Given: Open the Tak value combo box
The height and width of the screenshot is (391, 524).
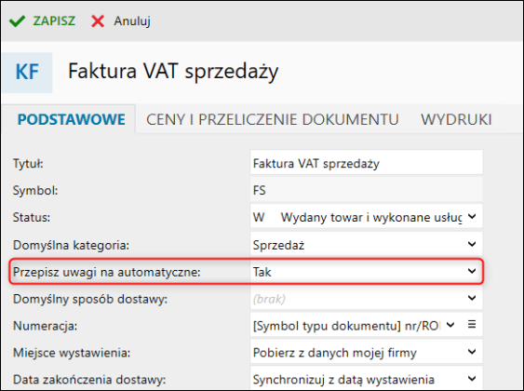Looking at the screenshot, I should click(367, 272).
